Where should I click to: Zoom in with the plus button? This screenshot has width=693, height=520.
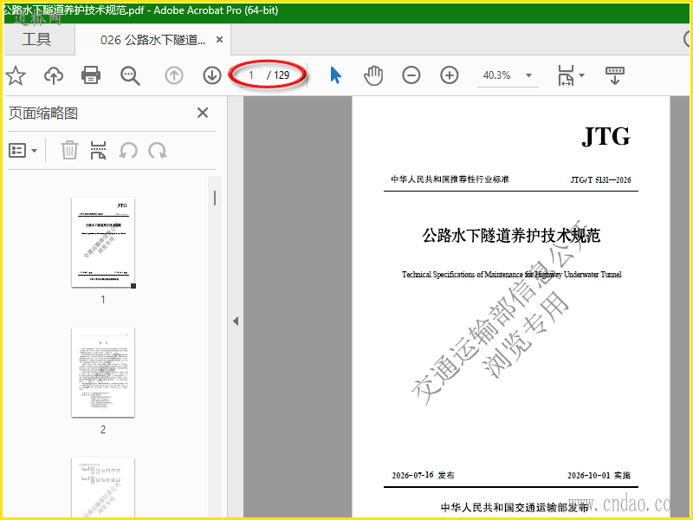point(450,75)
